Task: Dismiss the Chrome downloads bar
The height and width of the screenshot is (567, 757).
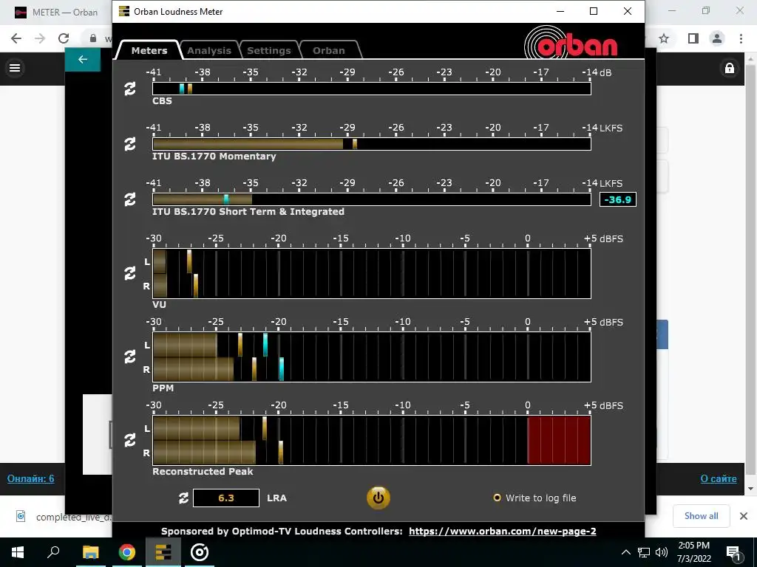Action: pos(744,516)
